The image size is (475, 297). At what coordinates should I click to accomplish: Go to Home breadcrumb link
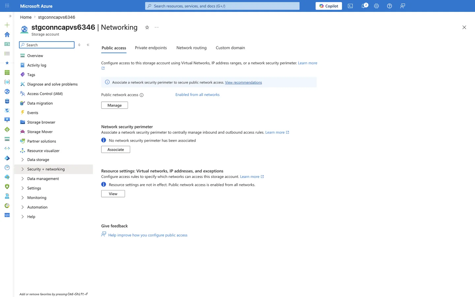tap(26, 17)
